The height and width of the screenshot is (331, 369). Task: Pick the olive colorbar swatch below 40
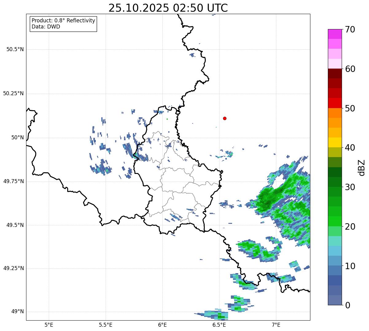(x=335, y=152)
